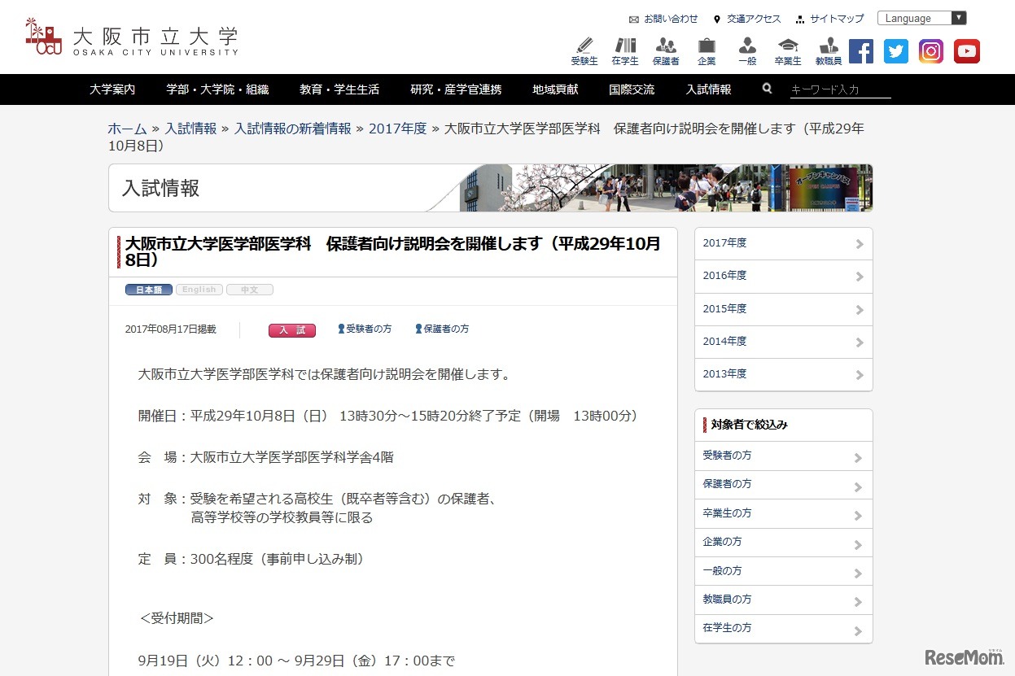Open the Language selection dropdown
This screenshot has height=676, width=1015.
point(921,17)
